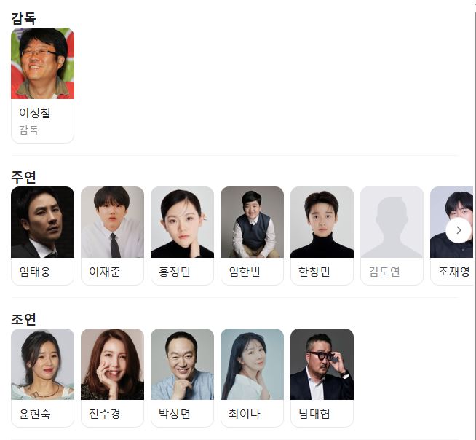This screenshot has width=476, height=440.
Task: Open director 이정철's photo
Action: 42,63
